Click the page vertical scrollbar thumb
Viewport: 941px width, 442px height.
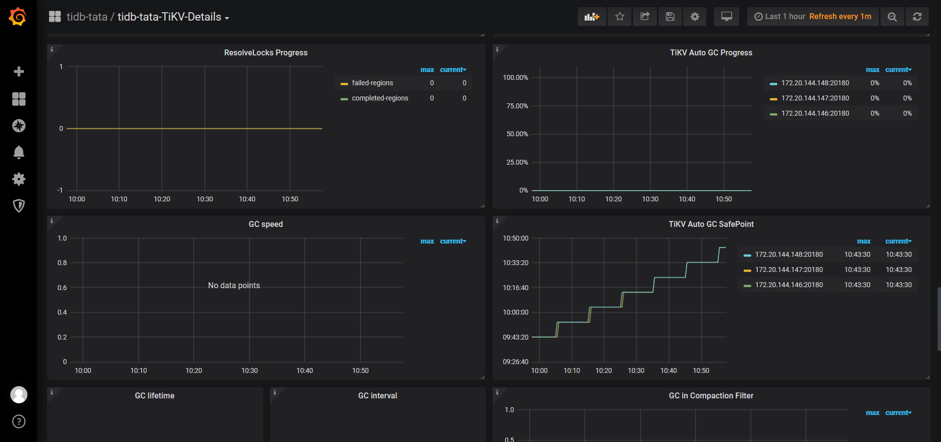tap(939, 319)
